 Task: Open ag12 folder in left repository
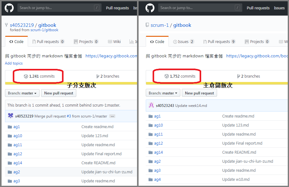click(18, 154)
